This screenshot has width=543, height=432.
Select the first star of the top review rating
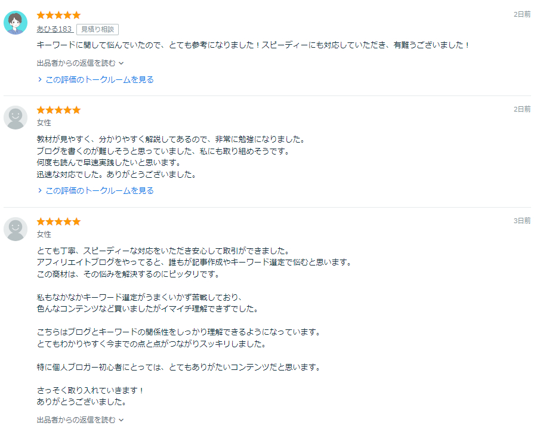coord(40,14)
